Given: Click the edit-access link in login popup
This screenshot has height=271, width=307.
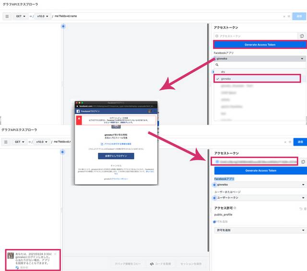Looking at the screenshot, I should click(x=116, y=144).
